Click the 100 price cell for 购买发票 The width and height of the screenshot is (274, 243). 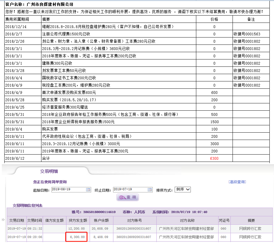pos(214,129)
